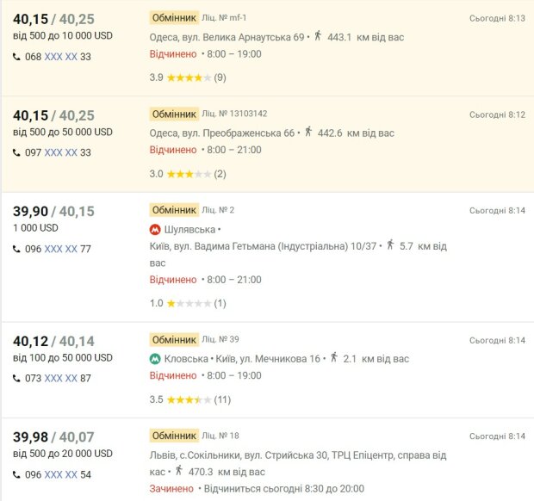Click the Шулявська metro station name
This screenshot has width=534, height=501.
point(189,230)
